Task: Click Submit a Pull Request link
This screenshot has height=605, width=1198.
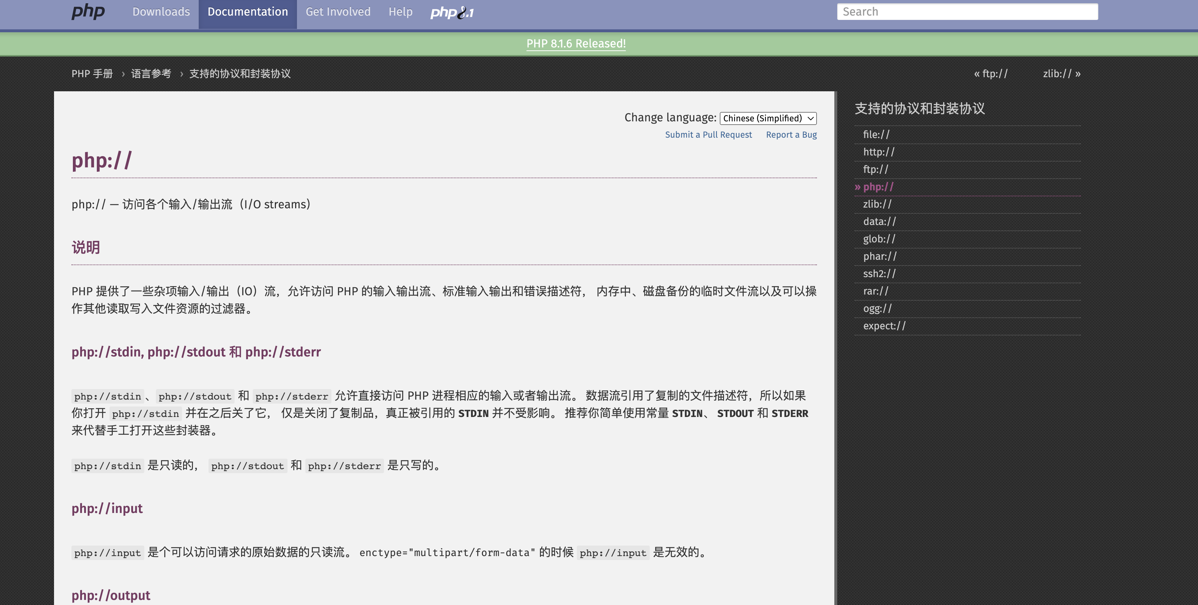Action: coord(708,135)
